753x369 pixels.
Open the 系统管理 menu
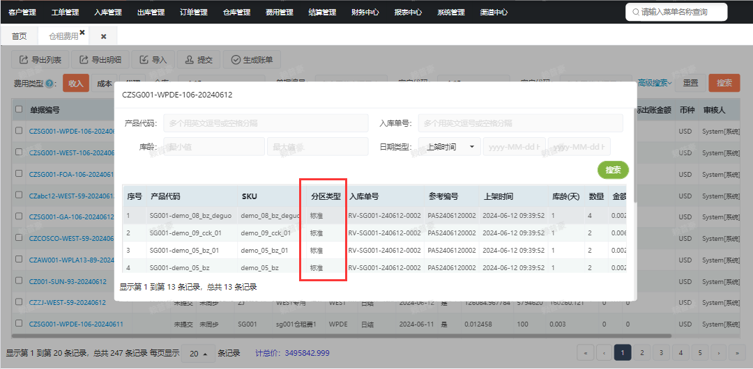pos(451,12)
